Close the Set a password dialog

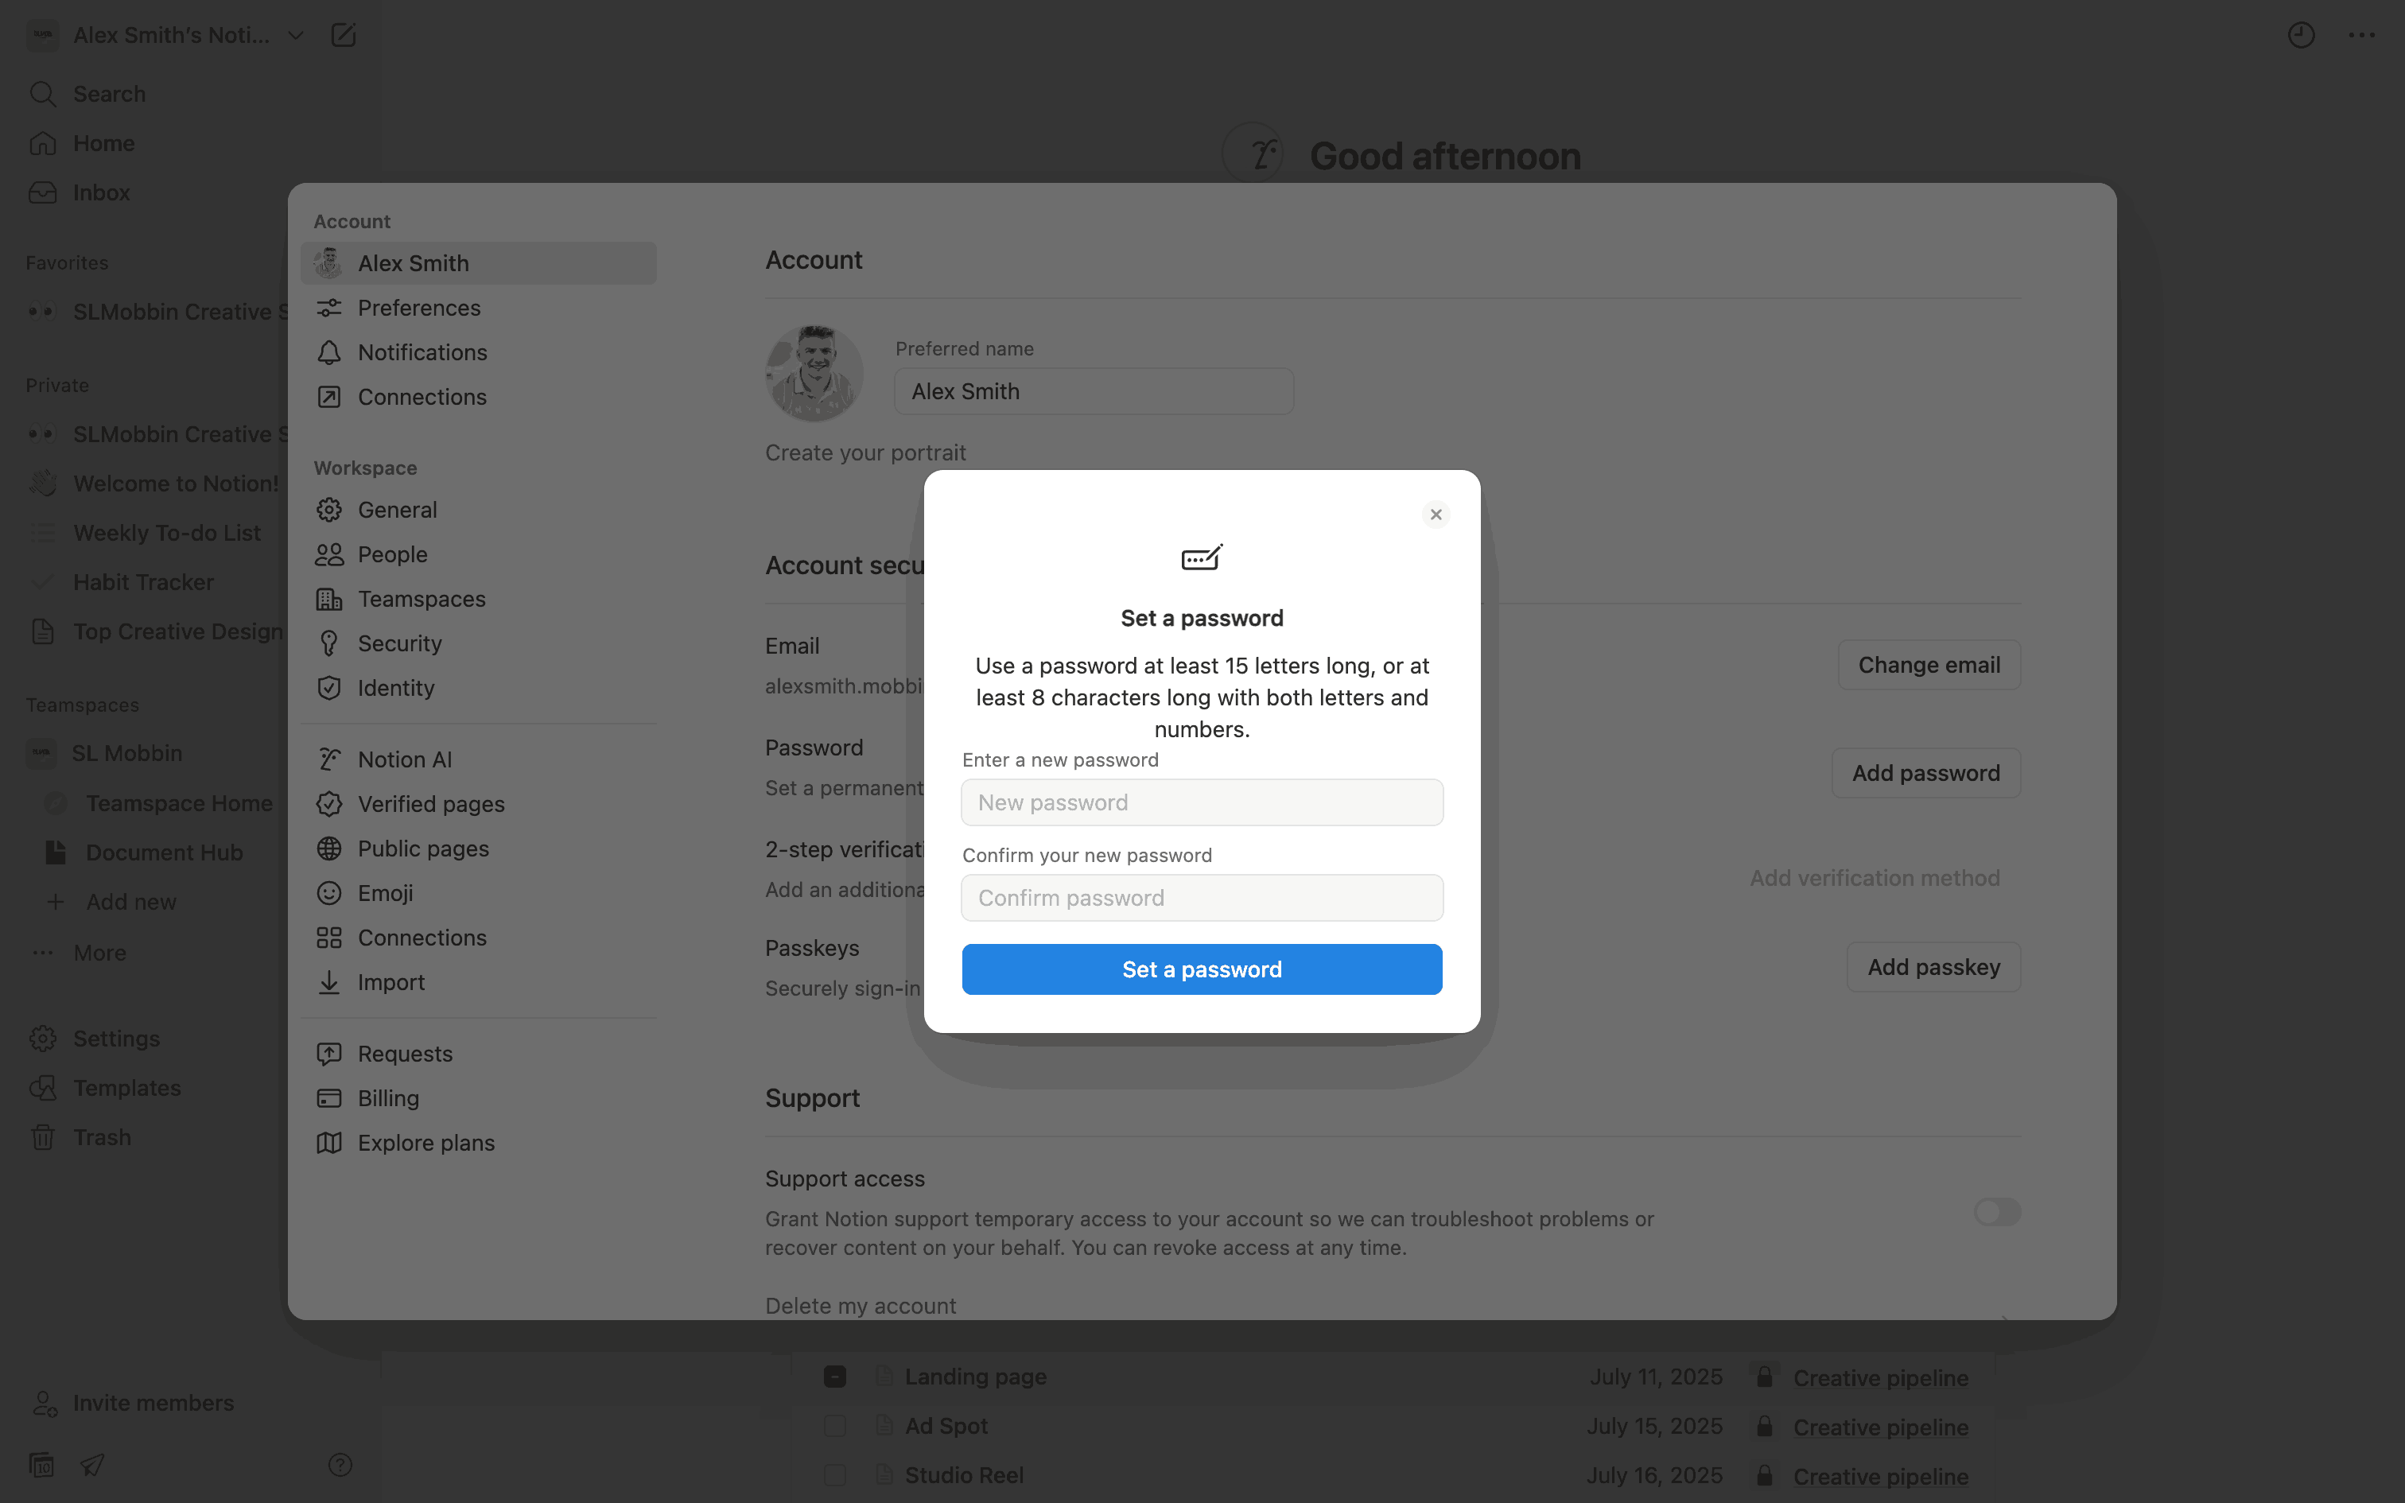(1435, 515)
